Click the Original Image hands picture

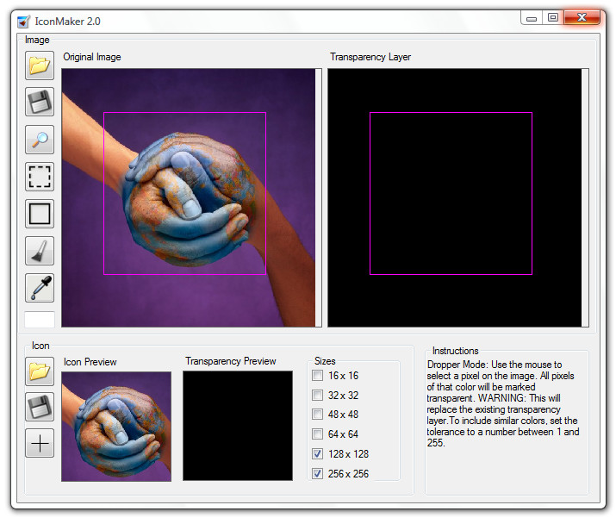tap(188, 197)
